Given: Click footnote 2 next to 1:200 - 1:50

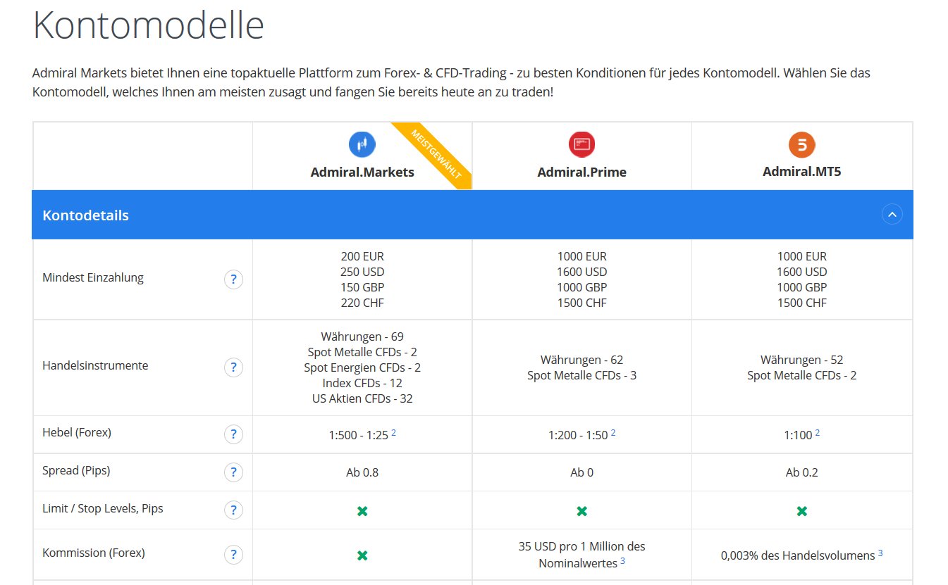Looking at the screenshot, I should [613, 433].
